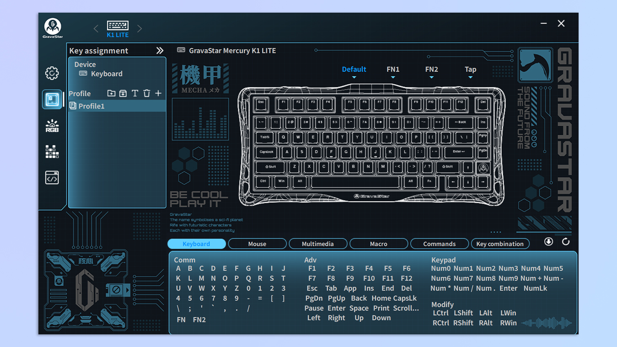
Task: Choose CapsLk from the Adv key list
Action: pos(405,298)
